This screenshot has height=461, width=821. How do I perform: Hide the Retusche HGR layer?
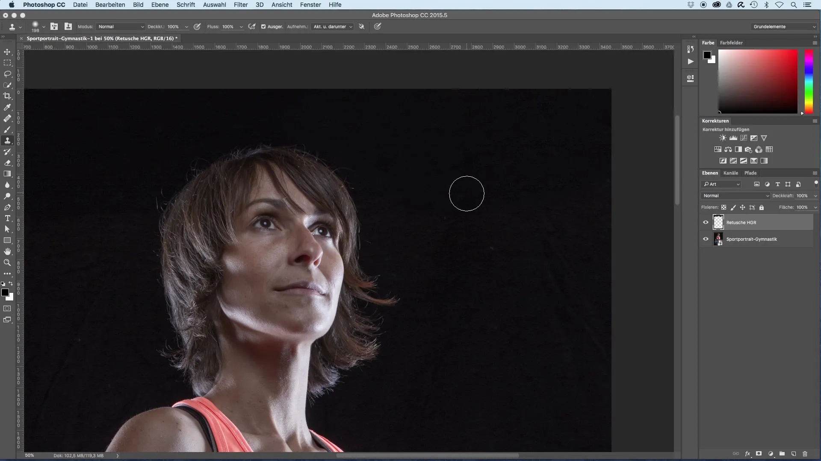click(x=706, y=222)
